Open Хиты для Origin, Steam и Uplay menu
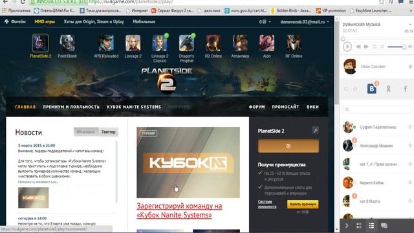The height and width of the screenshot is (233, 414). [94, 21]
